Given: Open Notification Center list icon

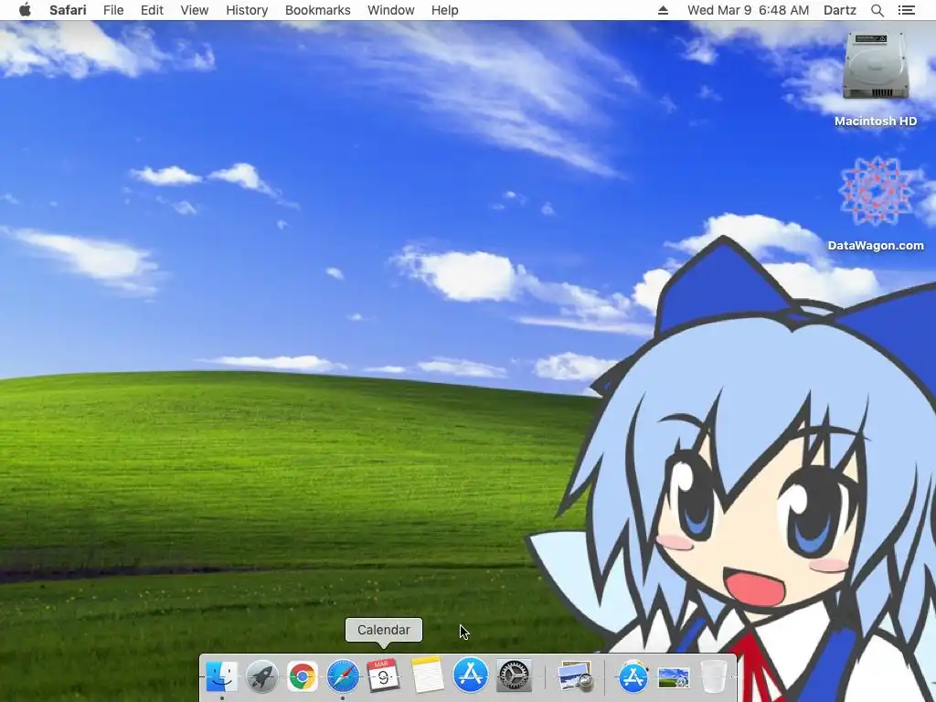Looking at the screenshot, I should [906, 10].
